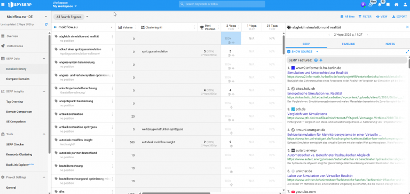Refresh project positions with the sync icon

[46, 25]
